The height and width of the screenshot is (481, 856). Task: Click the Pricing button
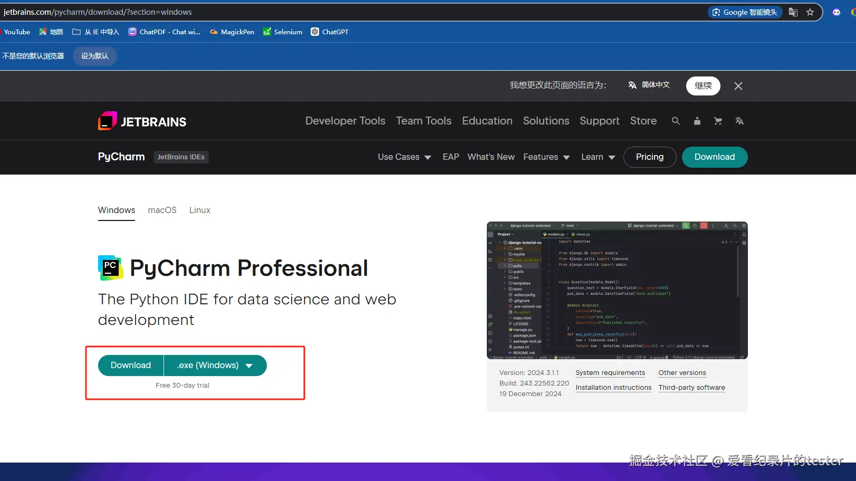[x=650, y=157]
